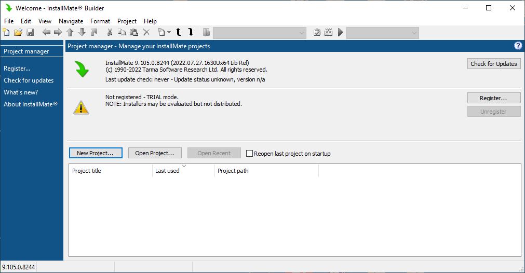Click the Forward right arrow icon
Screen dimensions: 525x273
coord(58,32)
